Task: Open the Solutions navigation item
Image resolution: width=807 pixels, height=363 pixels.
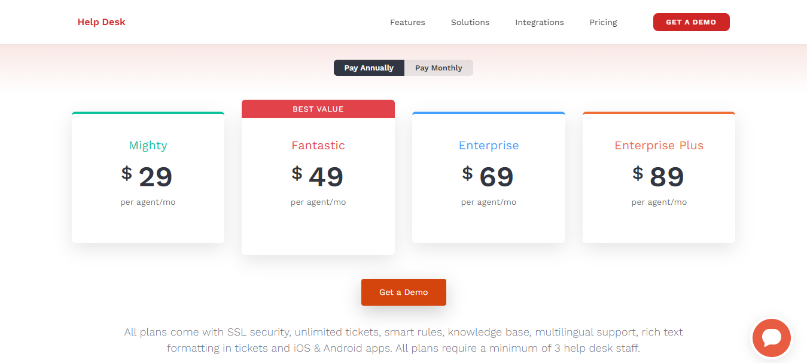Action: tap(470, 22)
